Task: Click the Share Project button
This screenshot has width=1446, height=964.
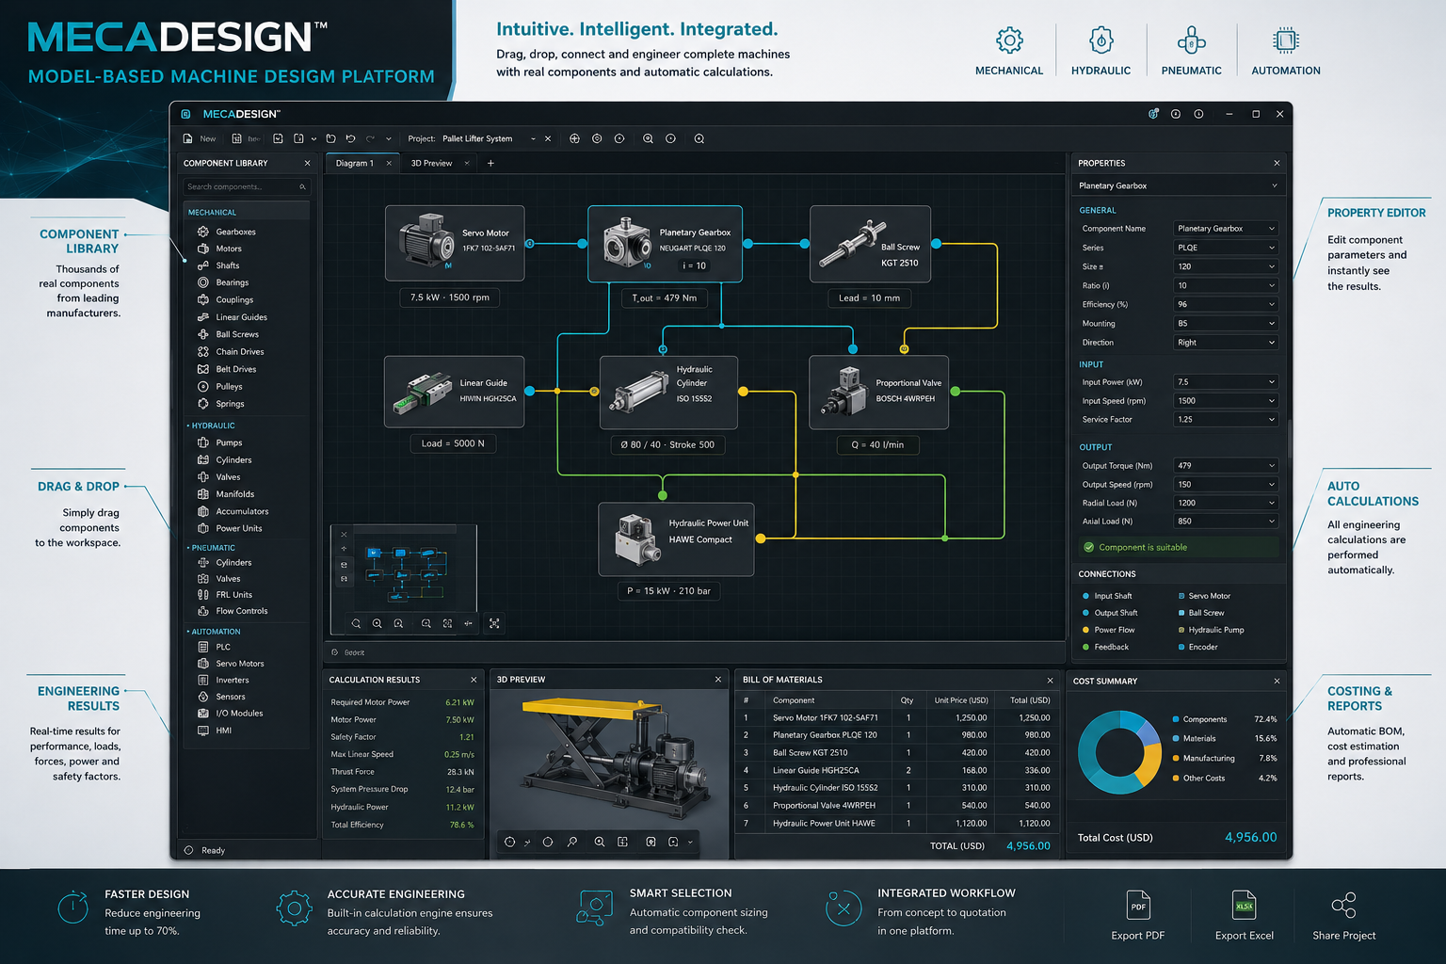Action: tap(1344, 915)
